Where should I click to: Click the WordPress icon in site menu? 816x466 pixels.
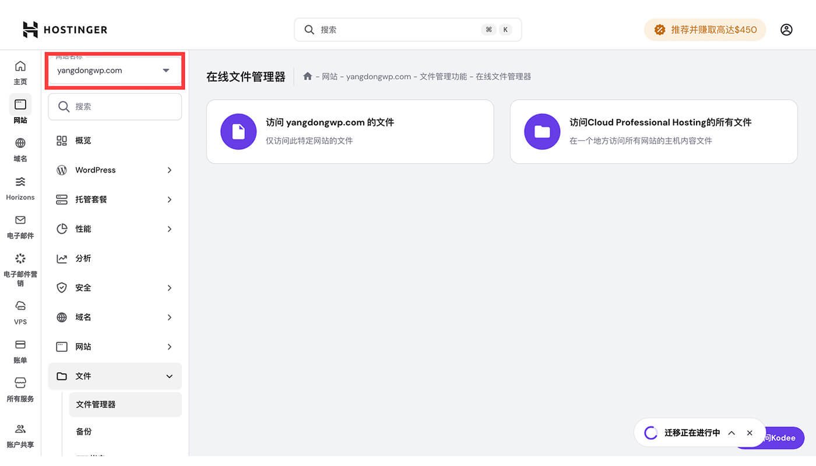[62, 170]
